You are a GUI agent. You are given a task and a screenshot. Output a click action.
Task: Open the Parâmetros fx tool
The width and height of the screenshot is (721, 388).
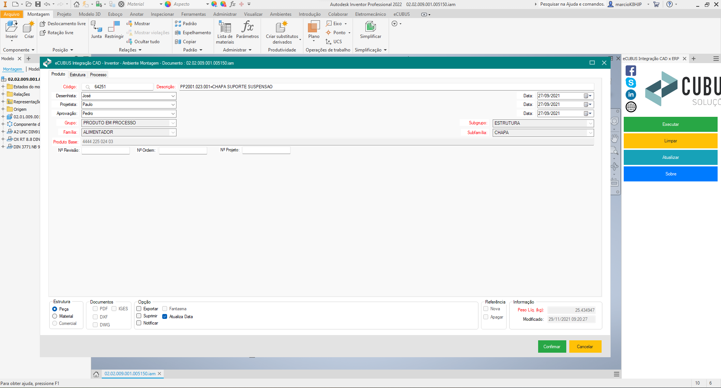tap(247, 30)
